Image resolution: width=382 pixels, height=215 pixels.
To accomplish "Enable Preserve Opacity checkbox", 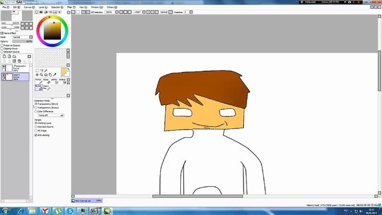I will pos(2,45).
